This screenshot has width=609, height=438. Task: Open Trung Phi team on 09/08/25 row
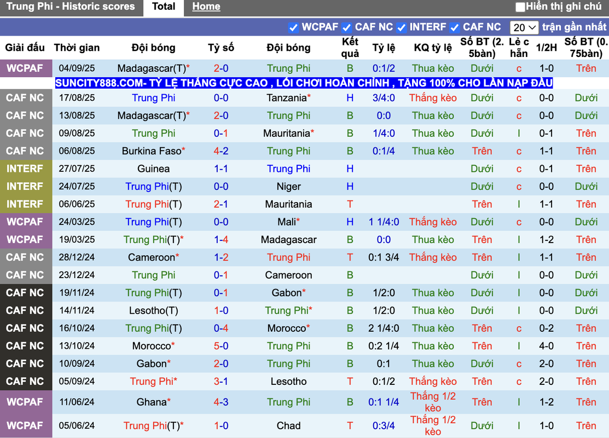pyautogui.click(x=153, y=133)
